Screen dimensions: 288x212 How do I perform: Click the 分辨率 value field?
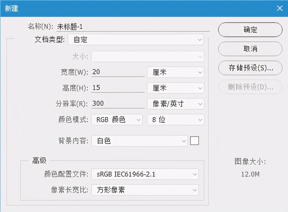(118, 104)
